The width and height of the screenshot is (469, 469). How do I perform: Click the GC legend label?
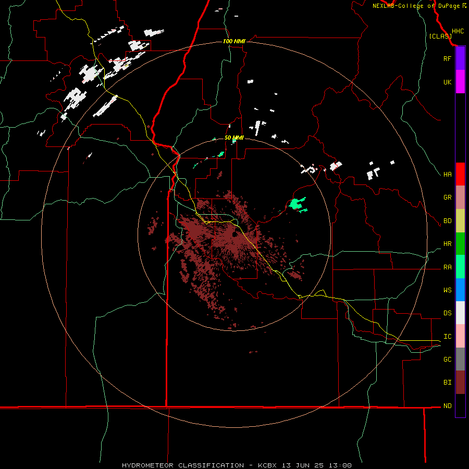pos(448,360)
